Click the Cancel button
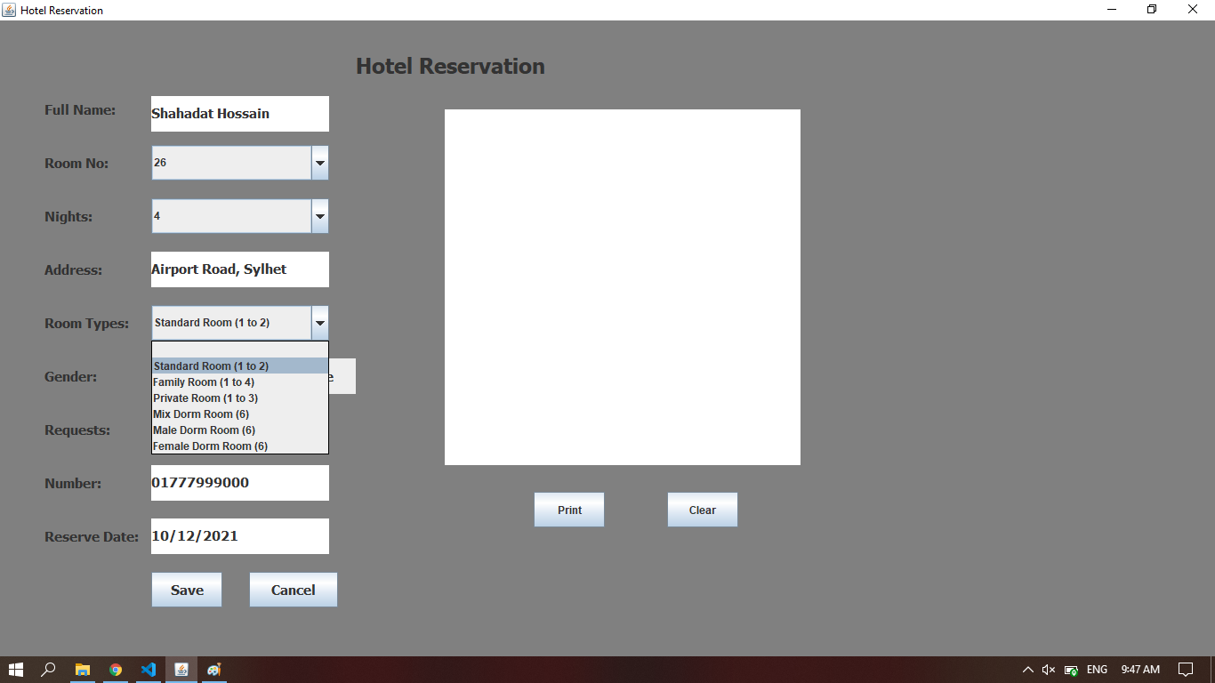The image size is (1215, 683). pos(294,590)
